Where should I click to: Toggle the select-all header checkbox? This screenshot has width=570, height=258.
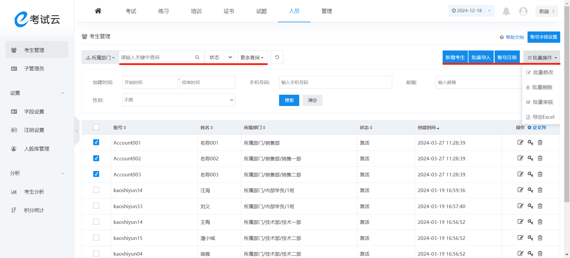pyautogui.click(x=96, y=127)
